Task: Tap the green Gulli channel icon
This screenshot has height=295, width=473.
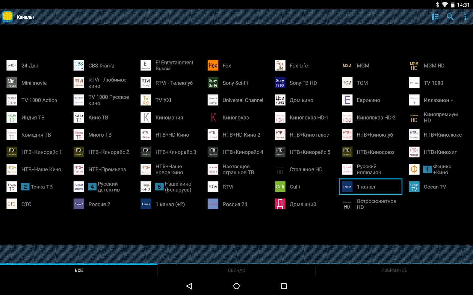Action: [280, 187]
